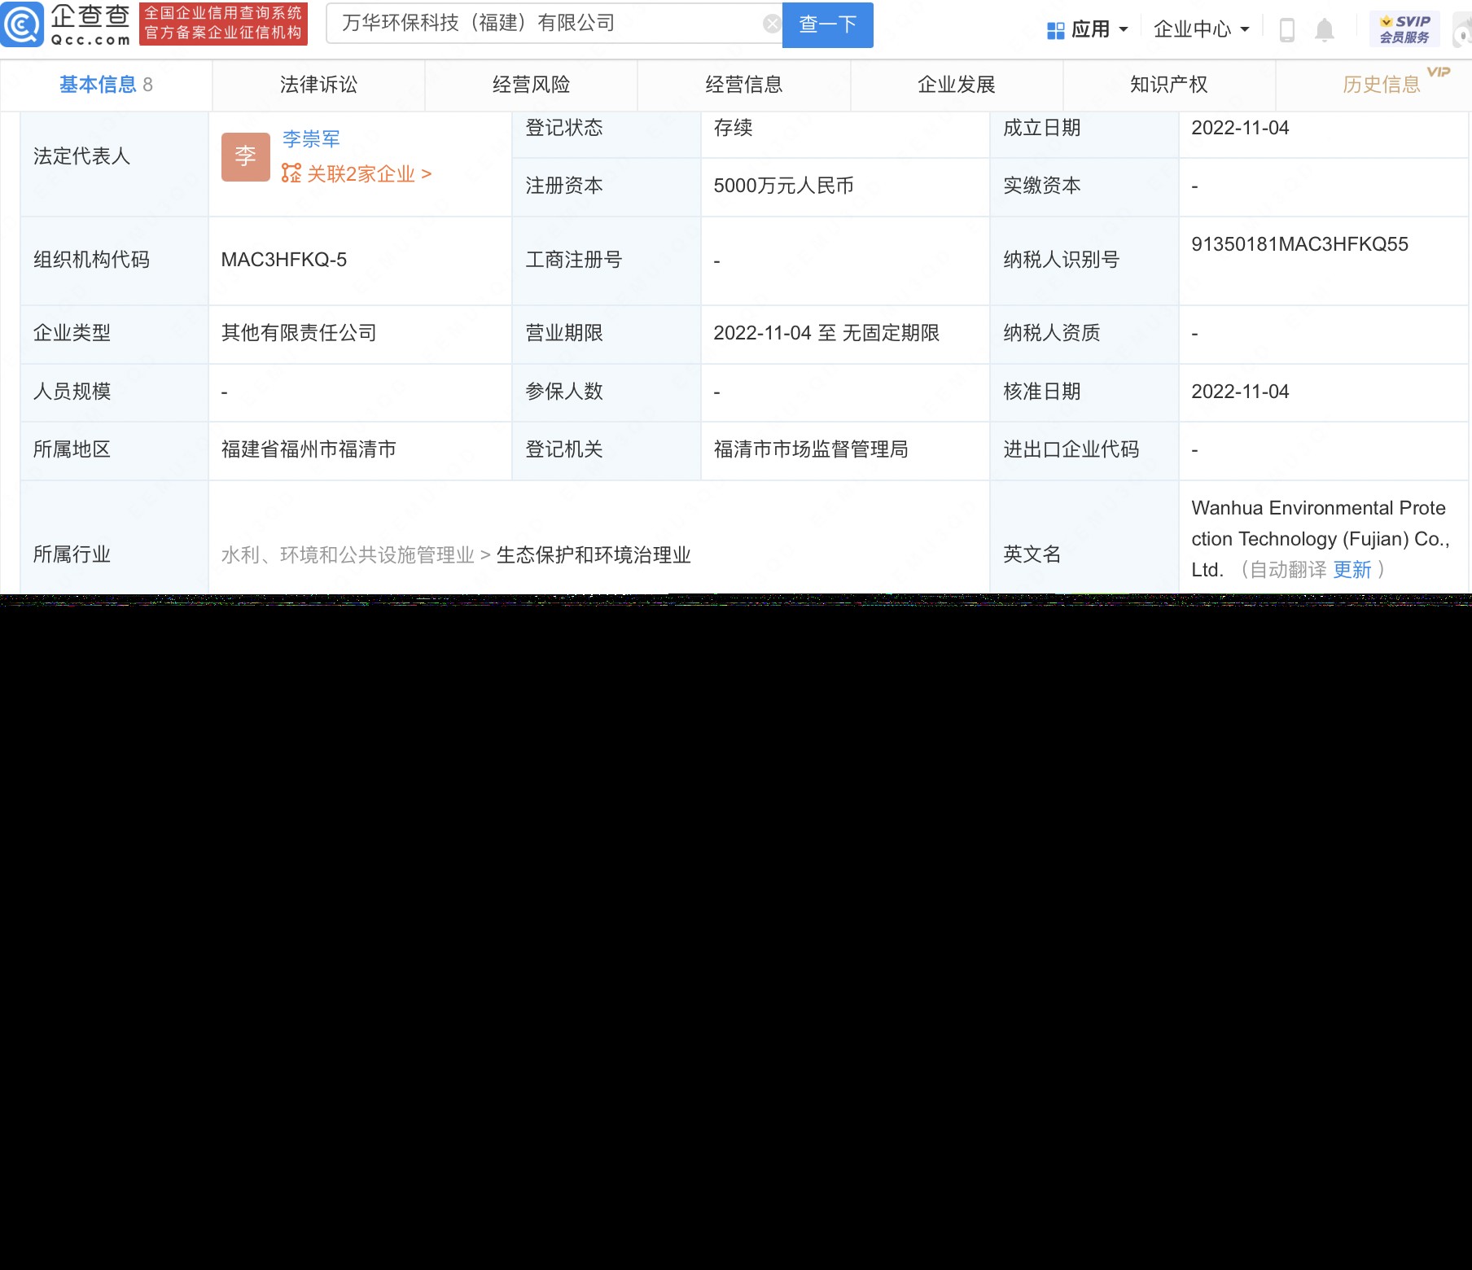The height and width of the screenshot is (1270, 1472).
Task: Click the 全国企业信用查询系统 red banner
Action: (x=223, y=24)
